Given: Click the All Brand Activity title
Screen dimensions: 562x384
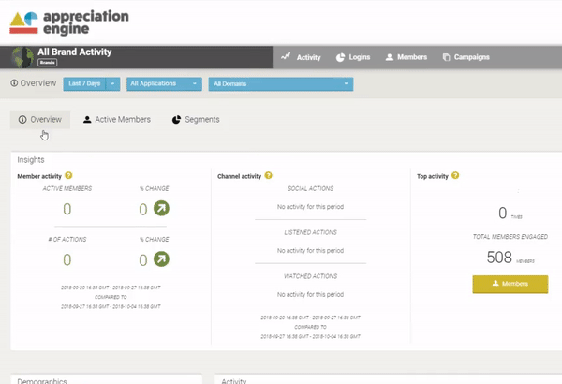Looking at the screenshot, I should (x=75, y=52).
